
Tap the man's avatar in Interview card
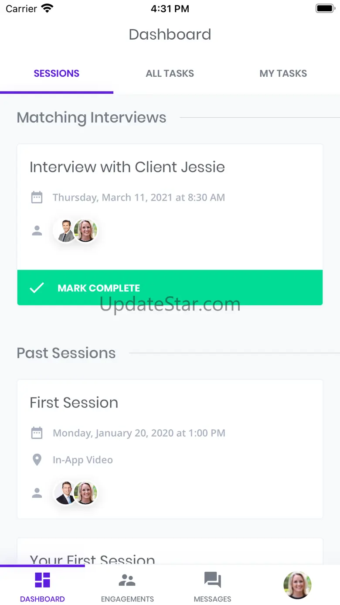pyautogui.click(x=66, y=231)
